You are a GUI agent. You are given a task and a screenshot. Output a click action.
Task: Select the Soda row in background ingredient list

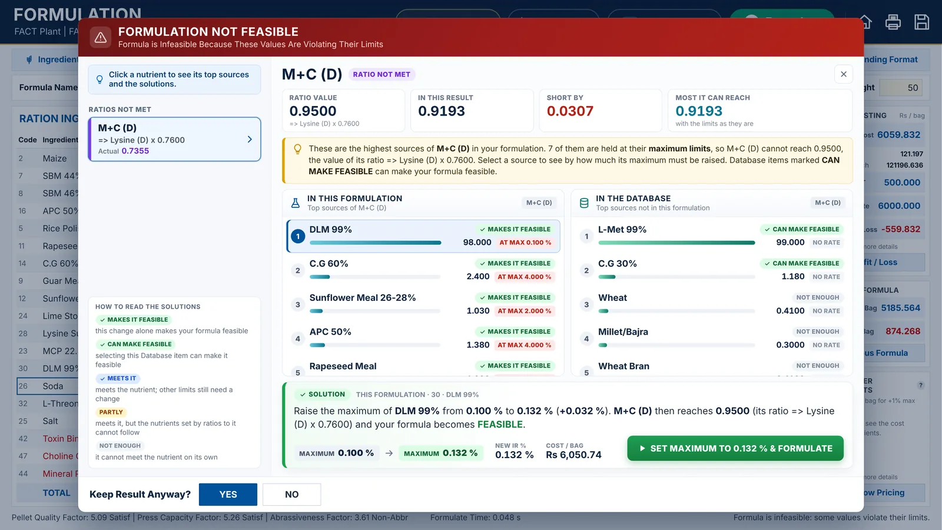47,386
